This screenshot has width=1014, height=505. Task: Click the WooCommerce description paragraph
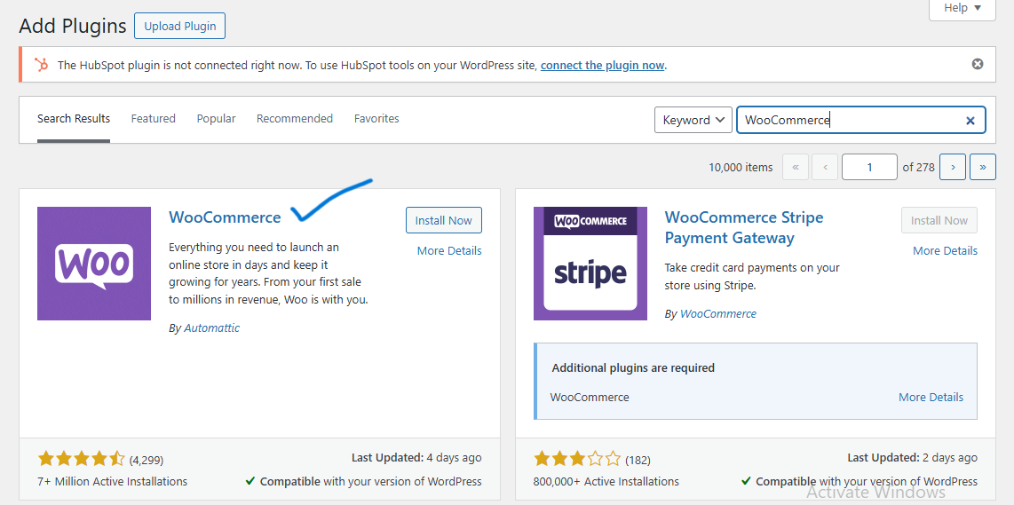point(268,273)
